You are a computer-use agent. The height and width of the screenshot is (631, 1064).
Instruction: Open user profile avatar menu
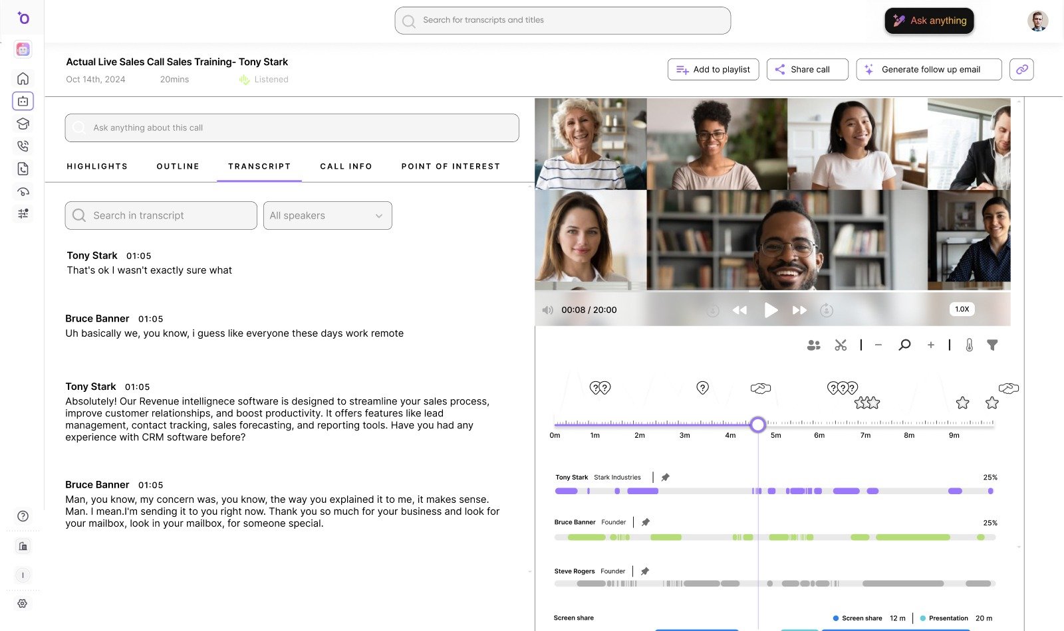pos(1037,21)
